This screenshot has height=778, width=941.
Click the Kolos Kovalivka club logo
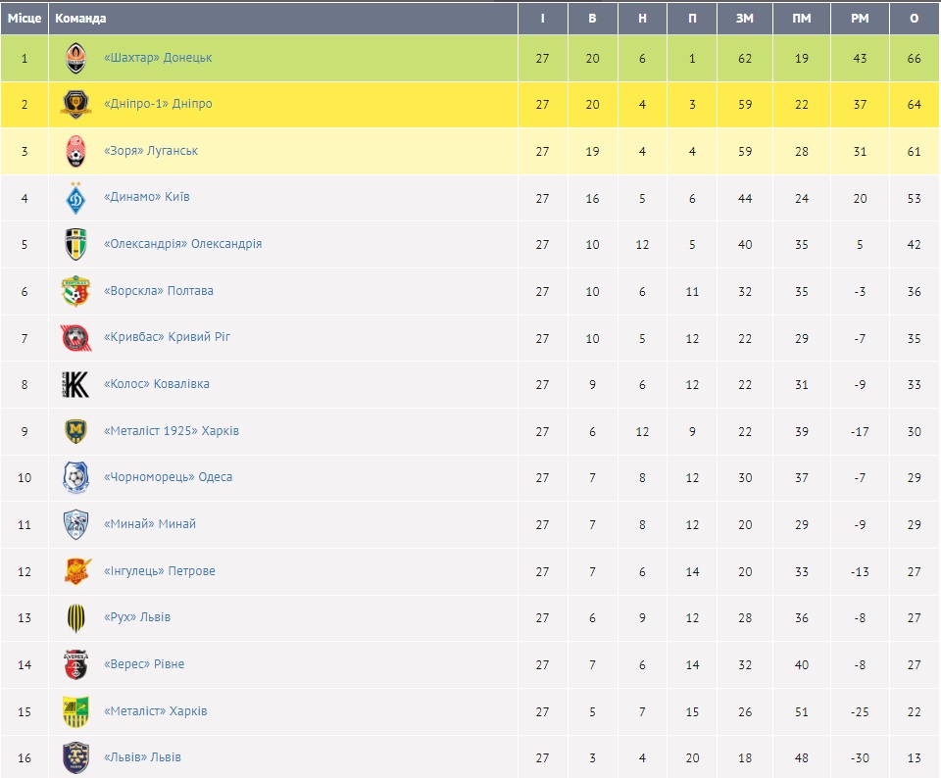coord(75,385)
